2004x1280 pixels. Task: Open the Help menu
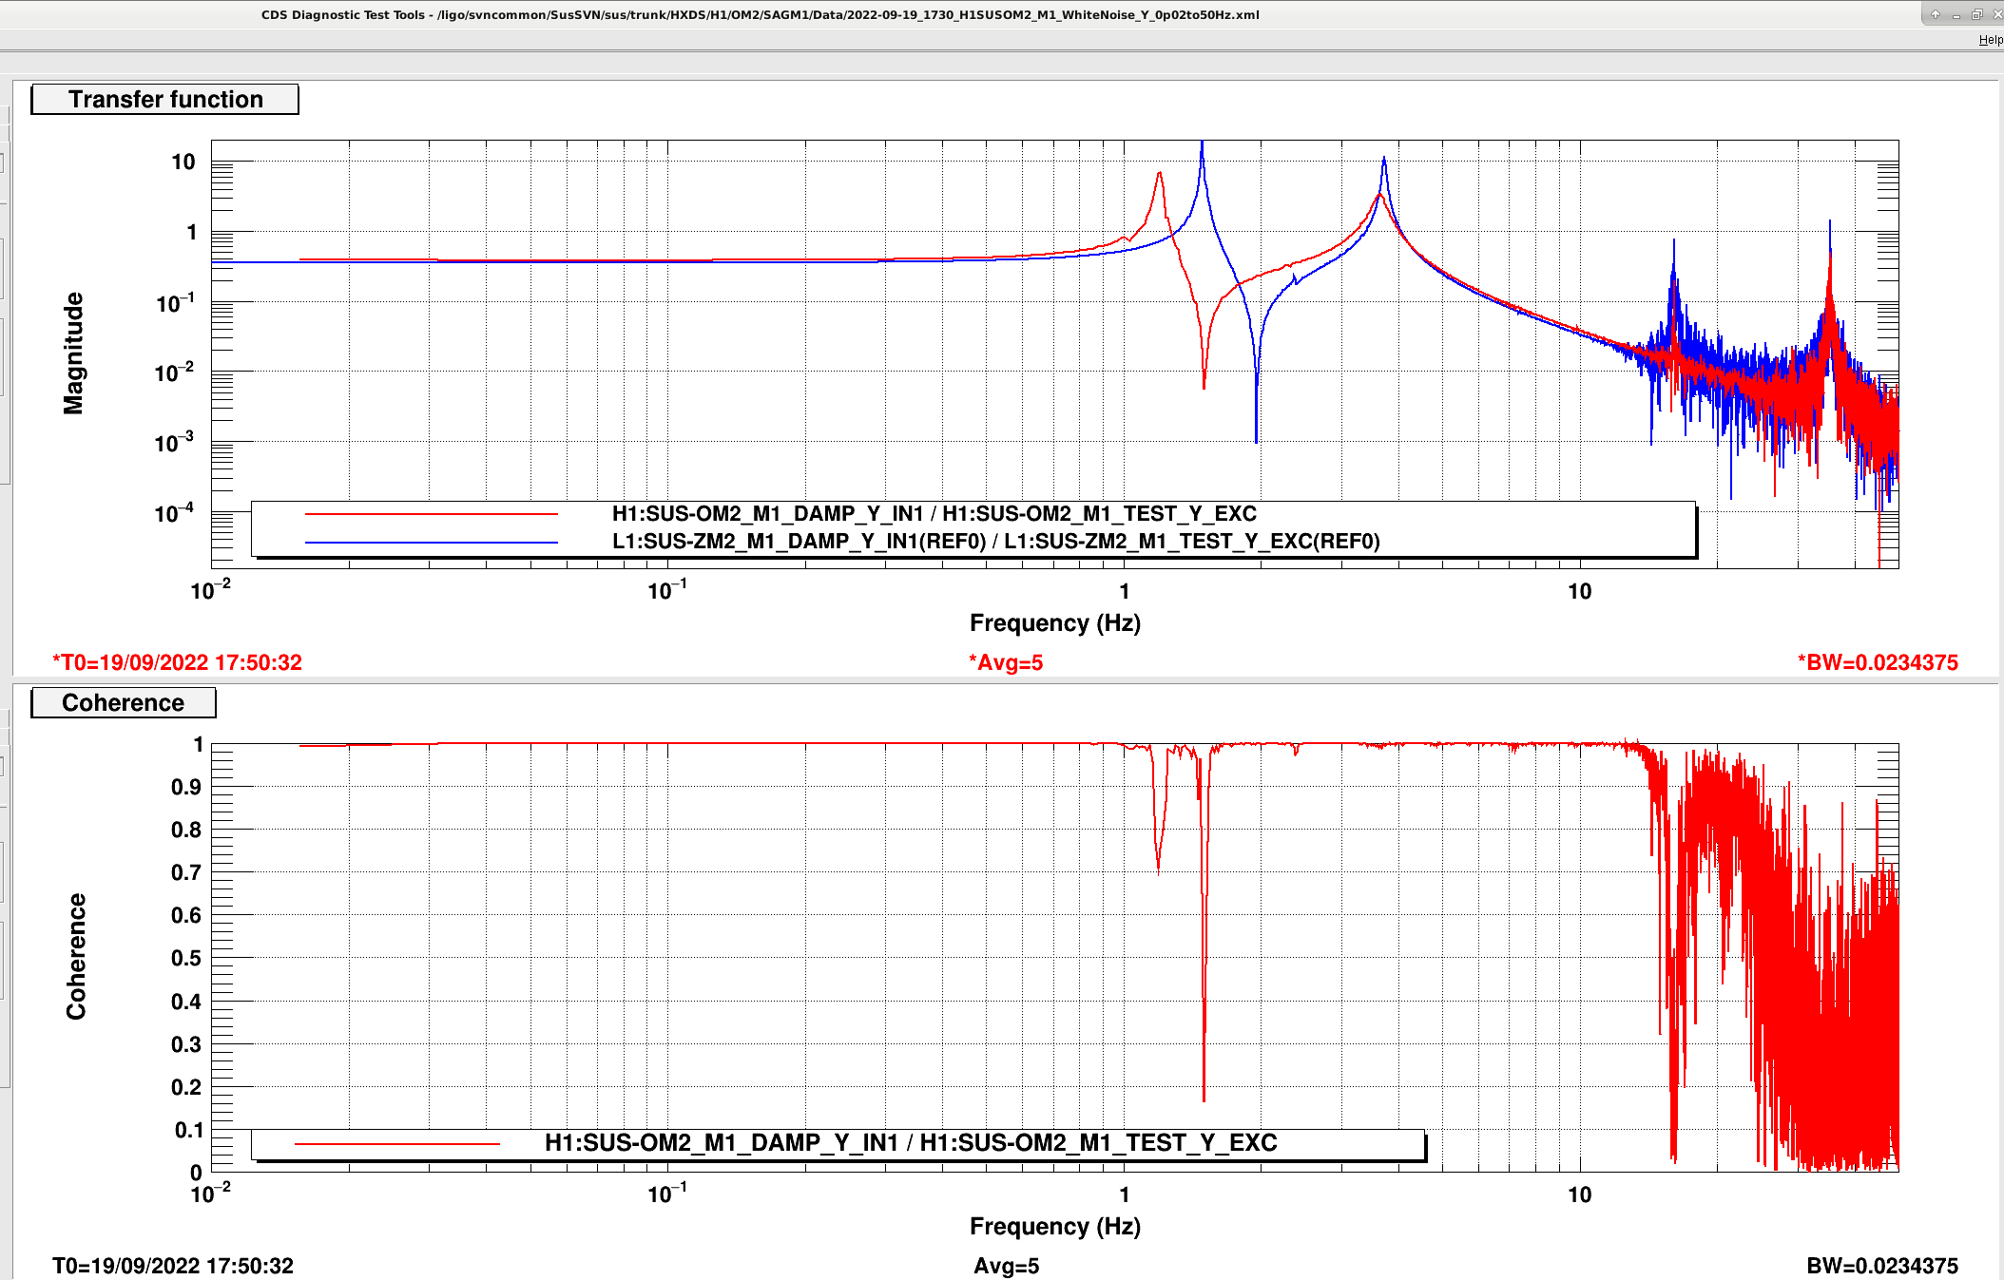click(x=1991, y=40)
